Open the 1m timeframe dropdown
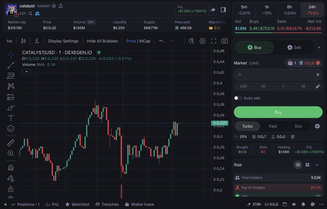 click(9, 41)
